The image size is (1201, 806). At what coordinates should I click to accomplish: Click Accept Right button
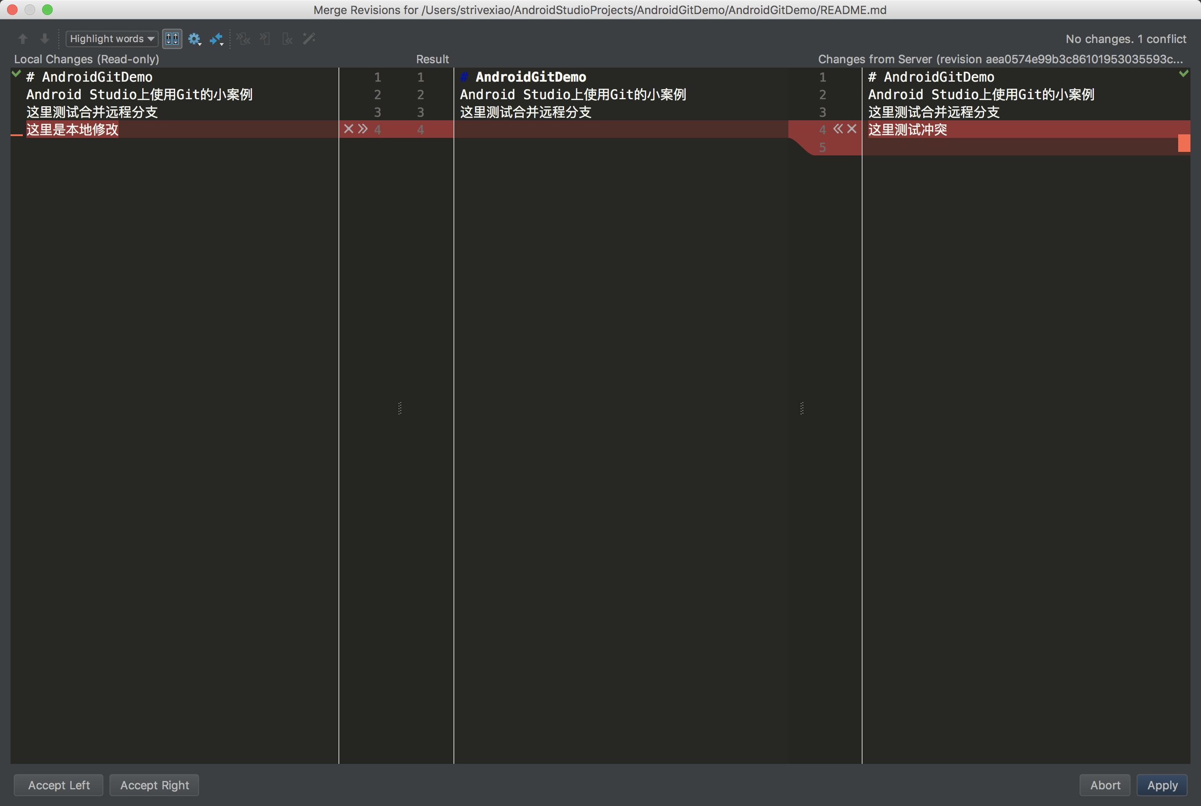click(x=154, y=785)
